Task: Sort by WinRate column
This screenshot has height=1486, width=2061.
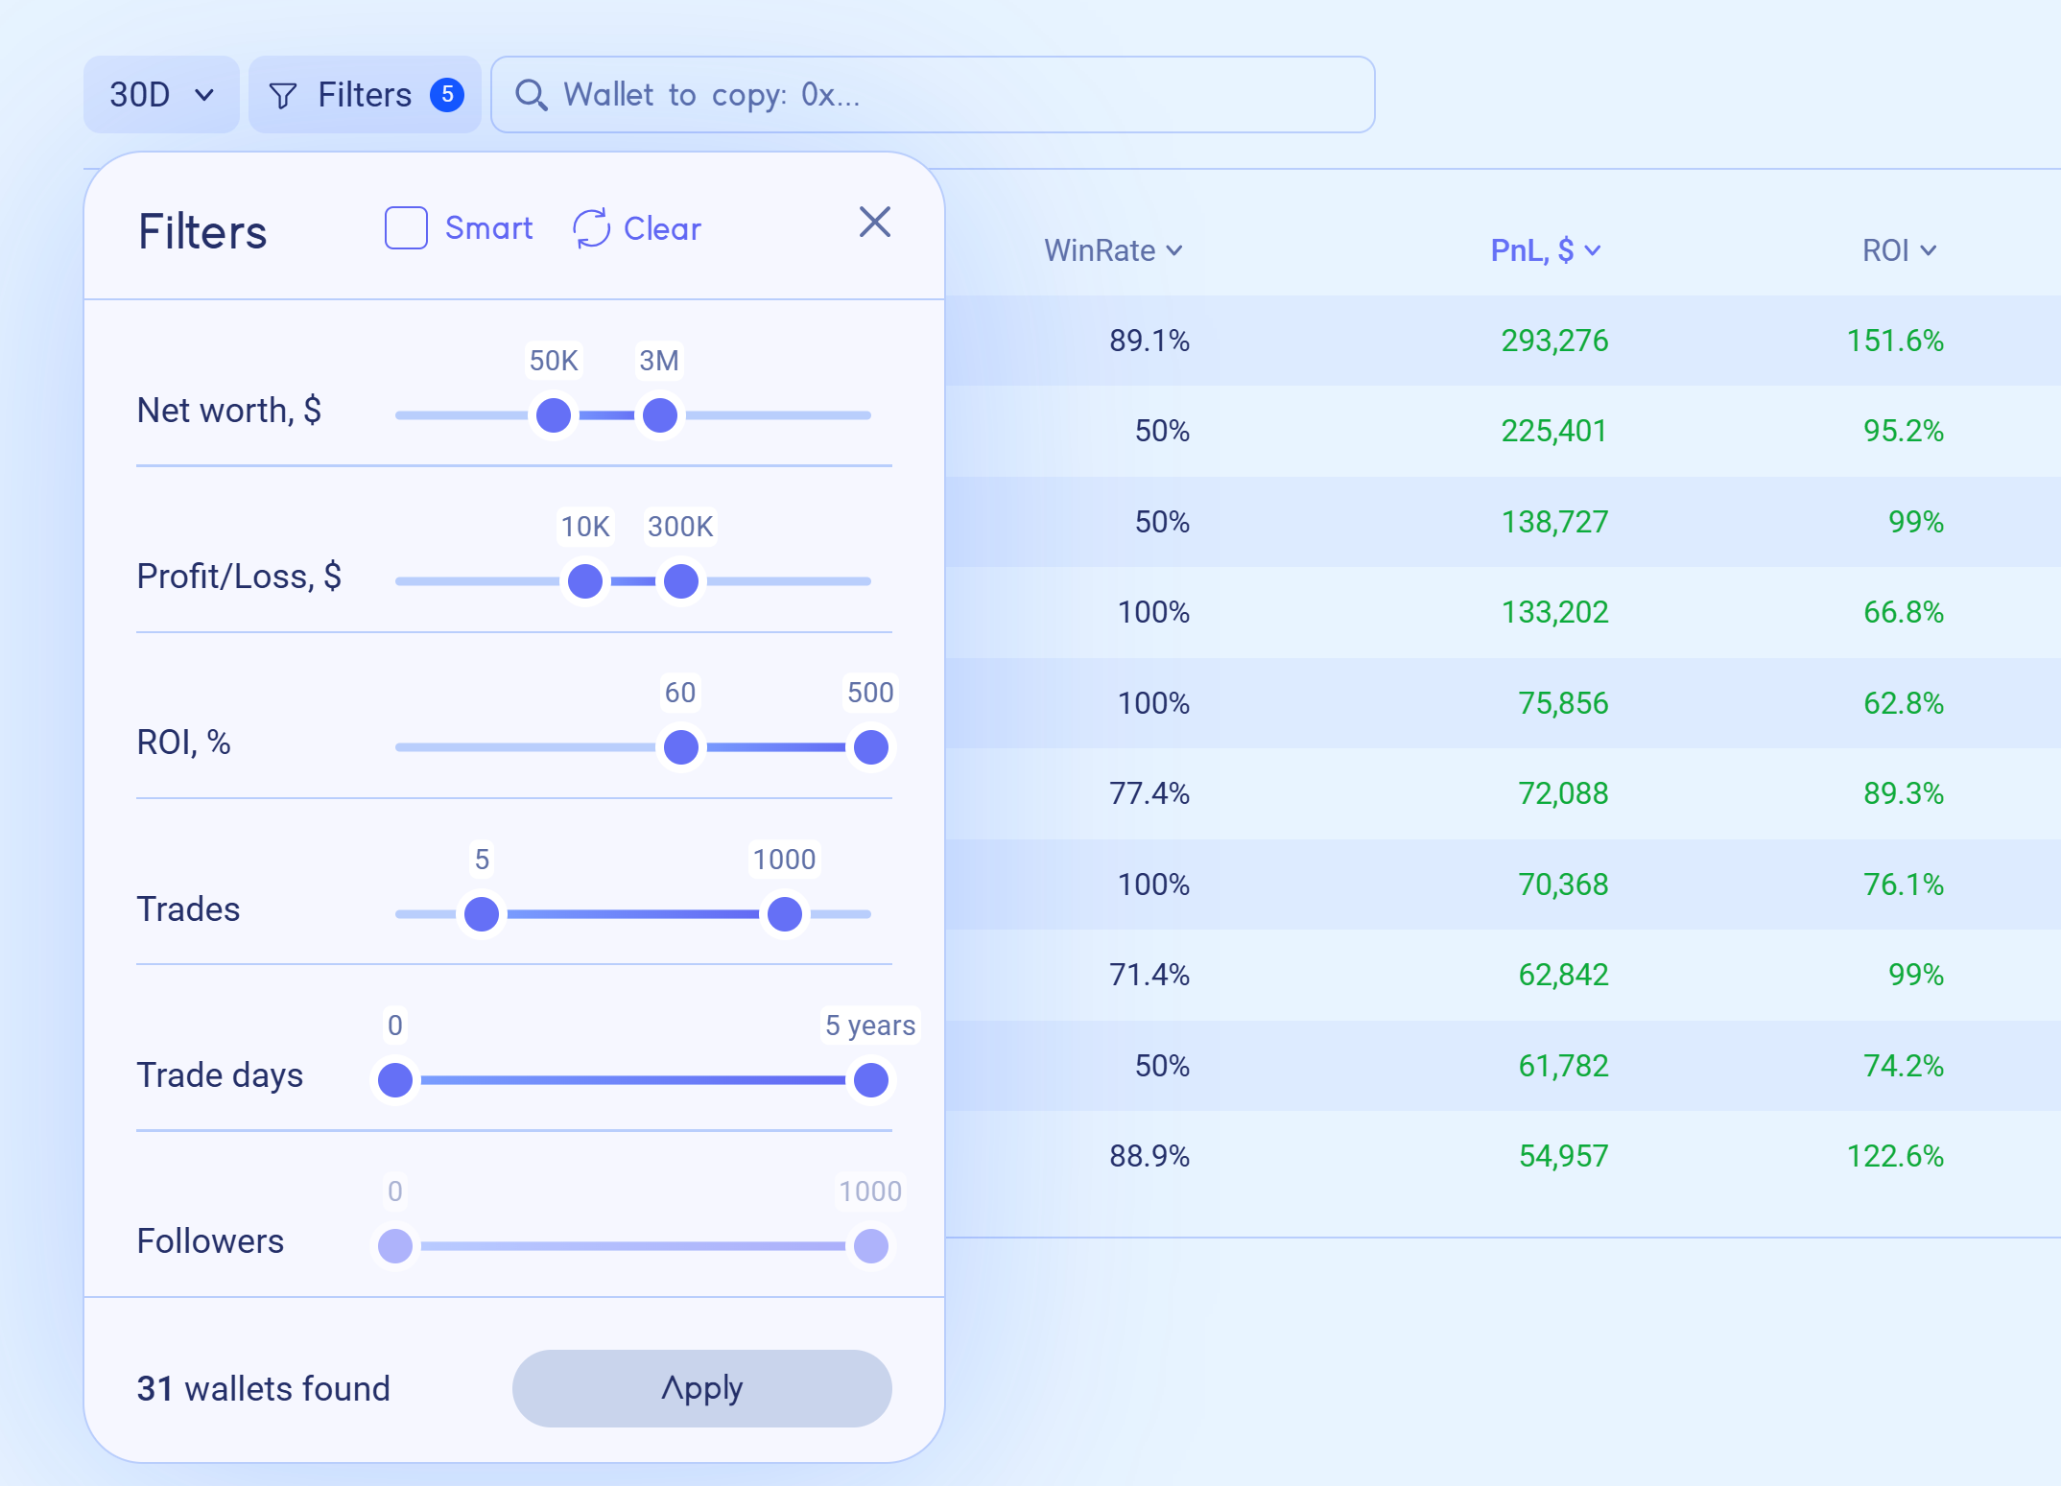Action: coord(1112,250)
